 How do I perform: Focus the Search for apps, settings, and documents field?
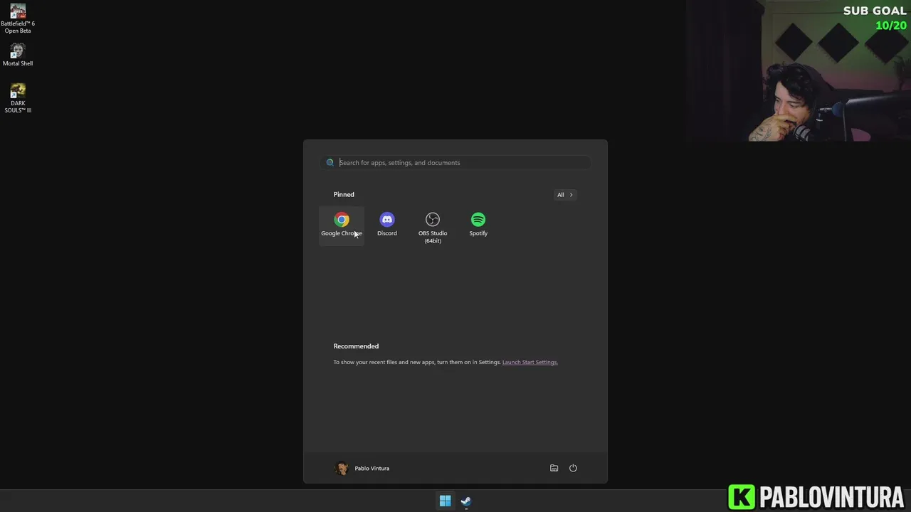(455, 163)
